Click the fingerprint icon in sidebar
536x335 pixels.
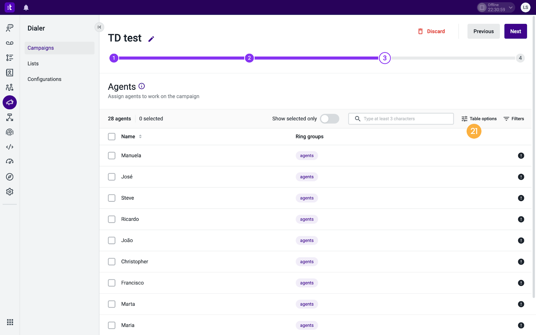[10, 132]
